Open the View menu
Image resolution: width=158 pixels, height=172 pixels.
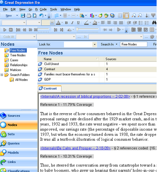tap(22, 9)
